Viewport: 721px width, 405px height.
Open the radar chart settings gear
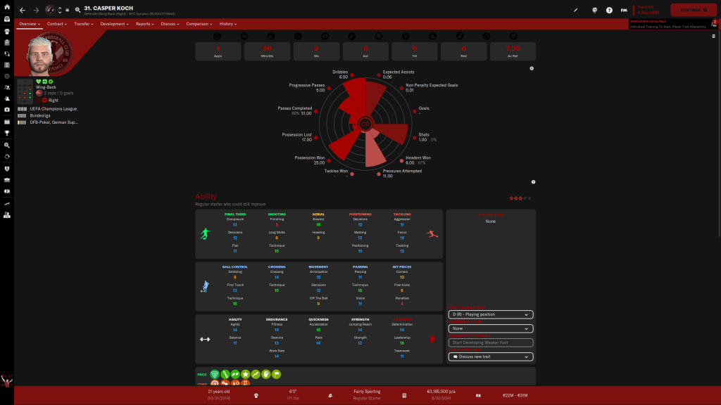pyautogui.click(x=532, y=68)
